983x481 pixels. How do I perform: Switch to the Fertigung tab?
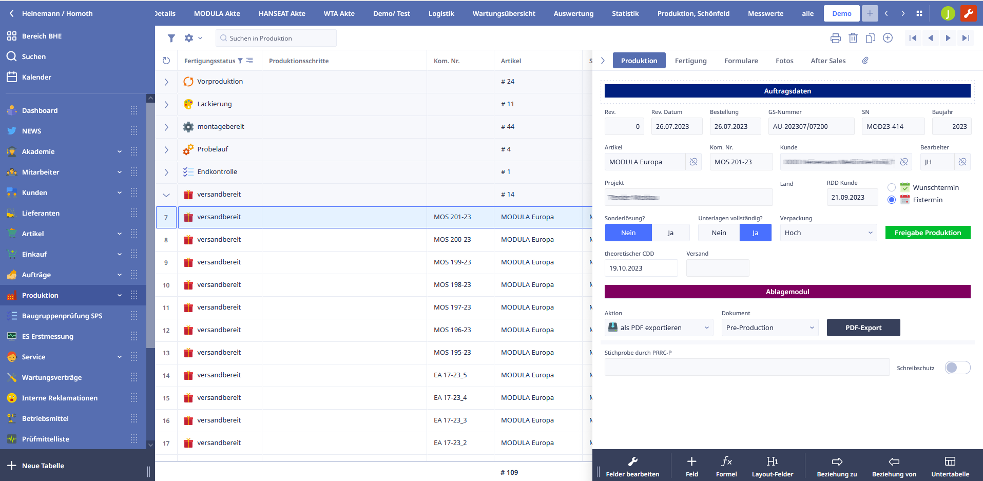[690, 61]
